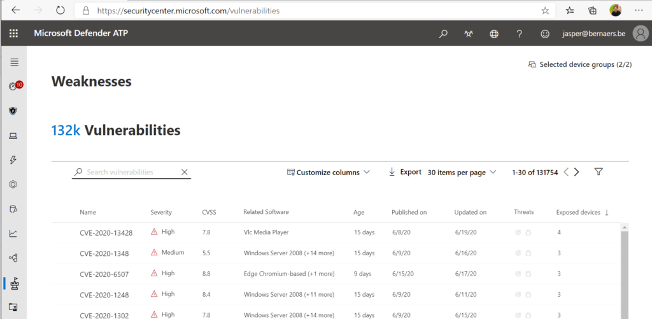This screenshot has height=319, width=652.
Task: Sort by Published on column header
Action: pos(409,212)
